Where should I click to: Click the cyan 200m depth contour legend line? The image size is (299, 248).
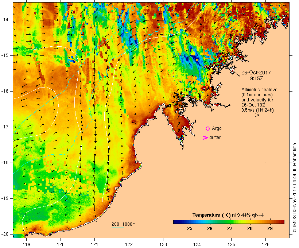(118, 228)
